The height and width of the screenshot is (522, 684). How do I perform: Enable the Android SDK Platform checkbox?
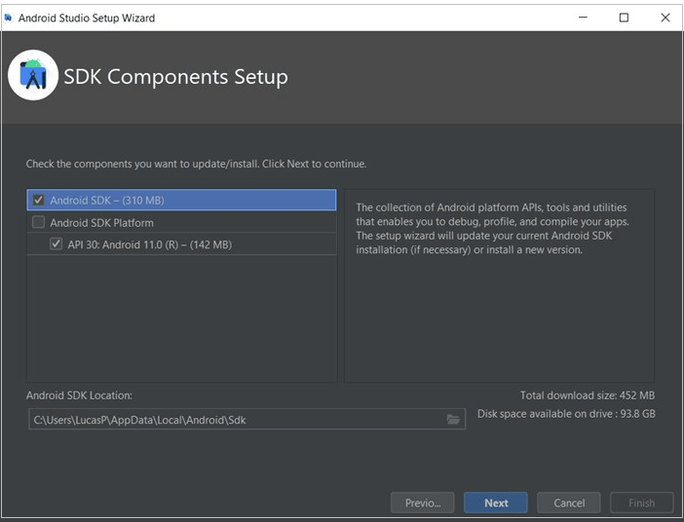pyautogui.click(x=39, y=223)
